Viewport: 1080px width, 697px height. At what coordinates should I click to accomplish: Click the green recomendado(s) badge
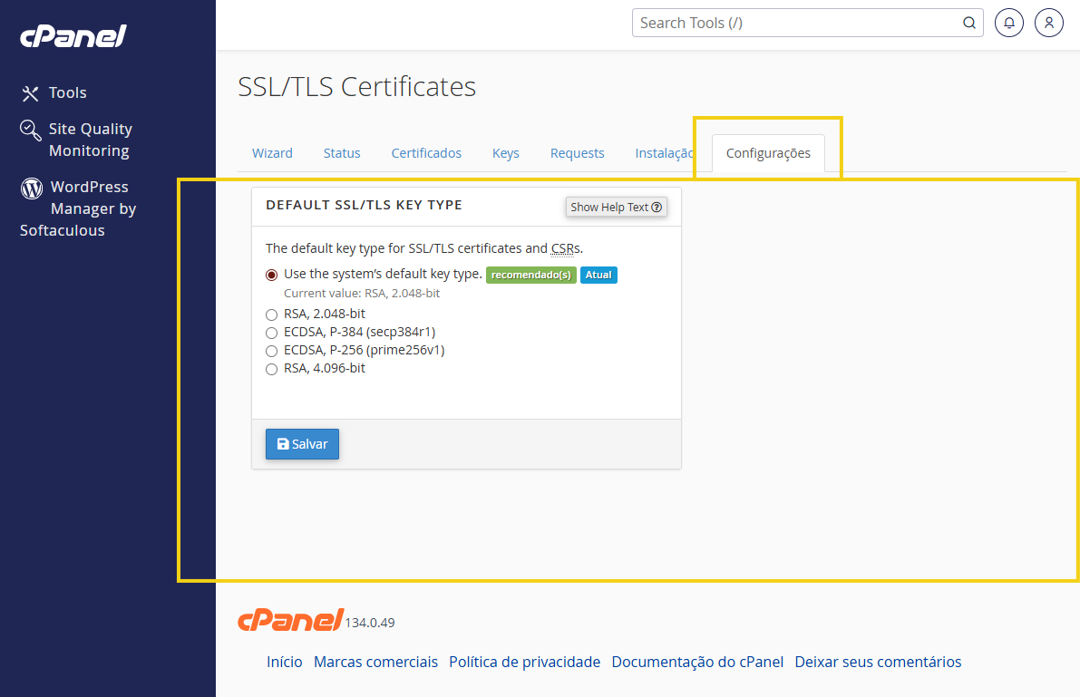coord(531,275)
